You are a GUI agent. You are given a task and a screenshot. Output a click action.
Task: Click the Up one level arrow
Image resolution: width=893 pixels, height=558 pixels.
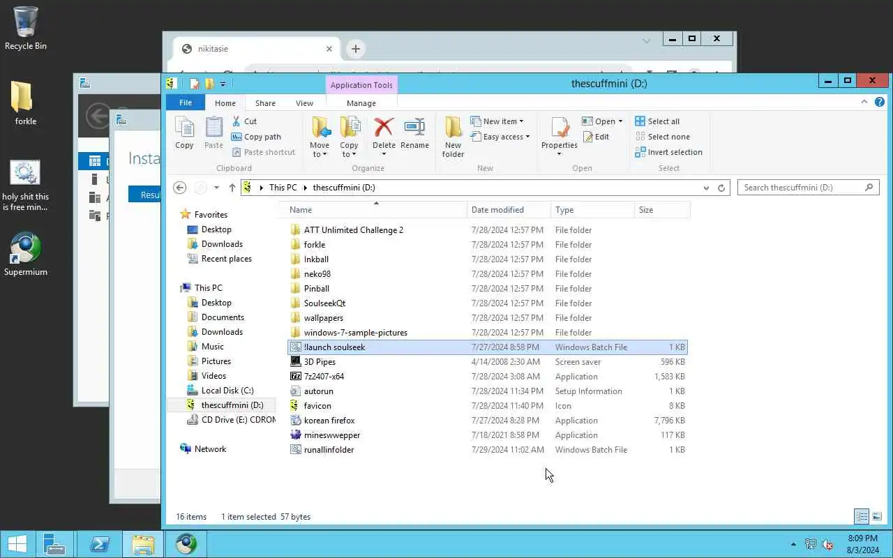pyautogui.click(x=232, y=188)
